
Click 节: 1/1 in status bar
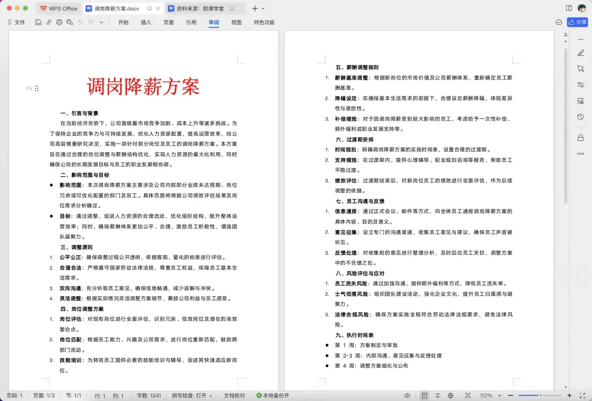(x=73, y=396)
